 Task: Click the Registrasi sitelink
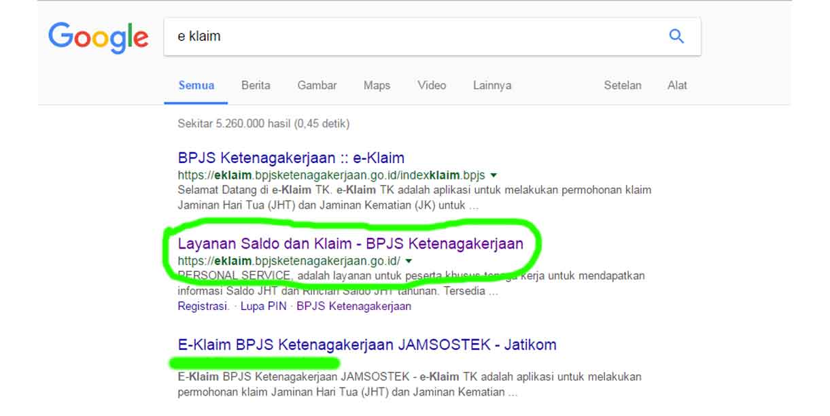(x=203, y=307)
